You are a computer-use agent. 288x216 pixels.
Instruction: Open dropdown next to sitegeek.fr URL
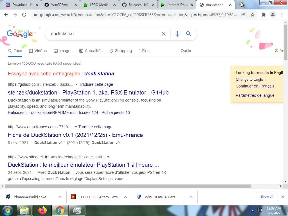pos(108,157)
